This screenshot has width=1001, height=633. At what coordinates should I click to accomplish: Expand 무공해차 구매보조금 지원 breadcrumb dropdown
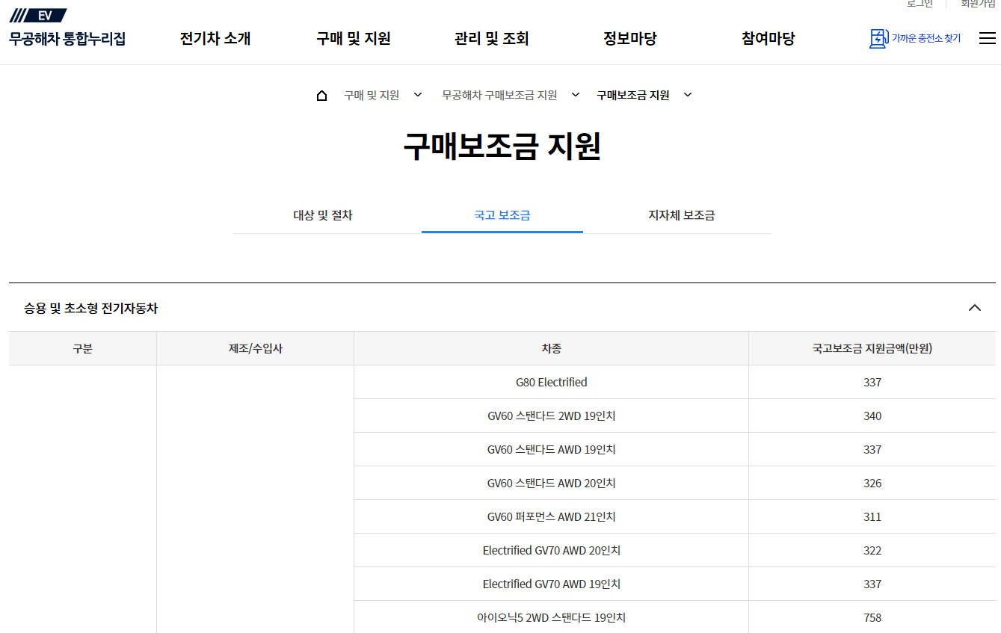[x=575, y=95]
